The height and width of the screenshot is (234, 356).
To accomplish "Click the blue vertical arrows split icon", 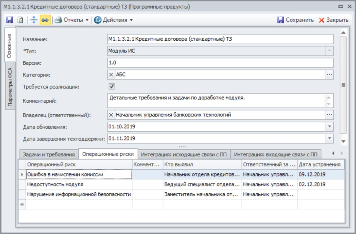I will (x=34, y=20).
